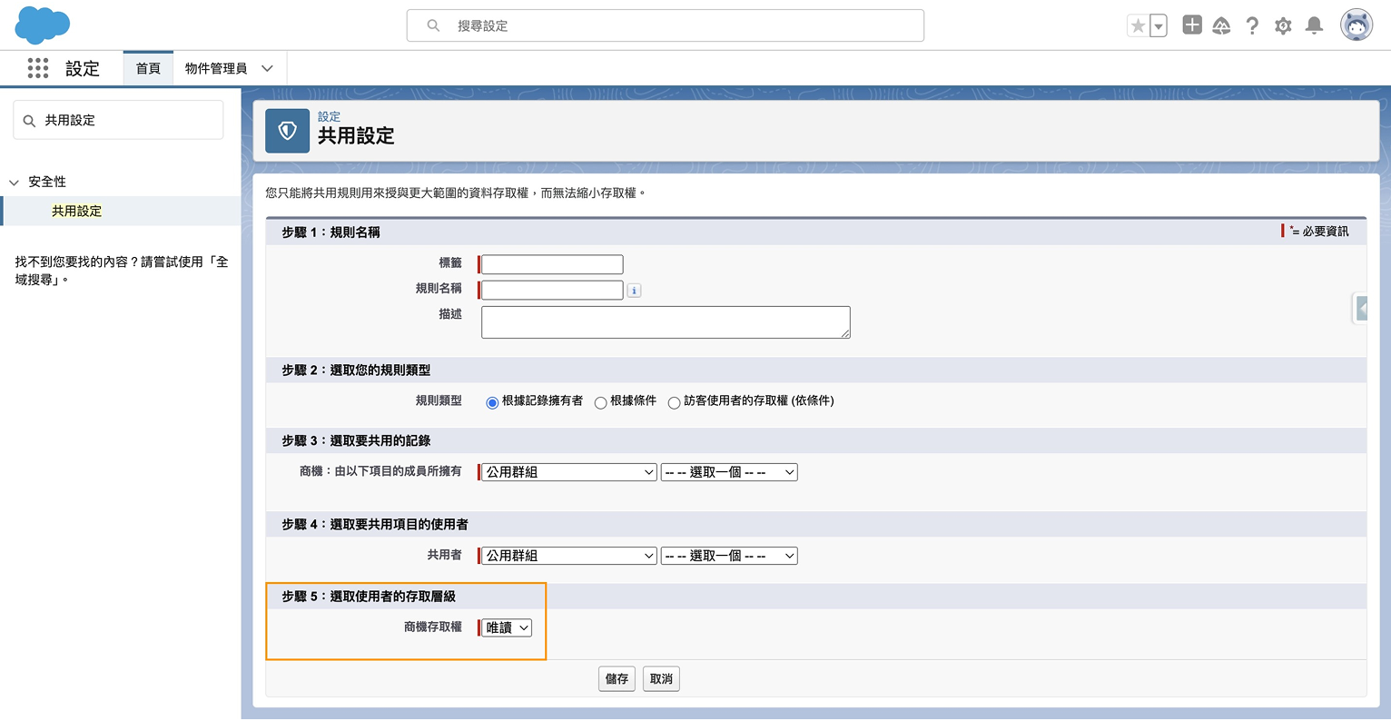Screen dimensions: 1391x721
Task: Open the global actions plus icon
Action: [1192, 25]
